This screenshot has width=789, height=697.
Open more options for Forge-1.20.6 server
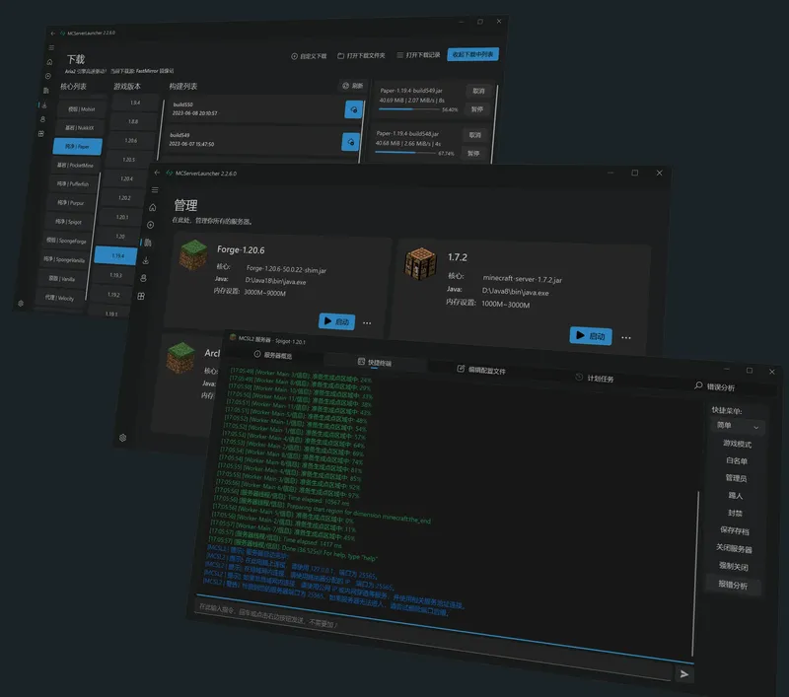pyautogui.click(x=367, y=322)
